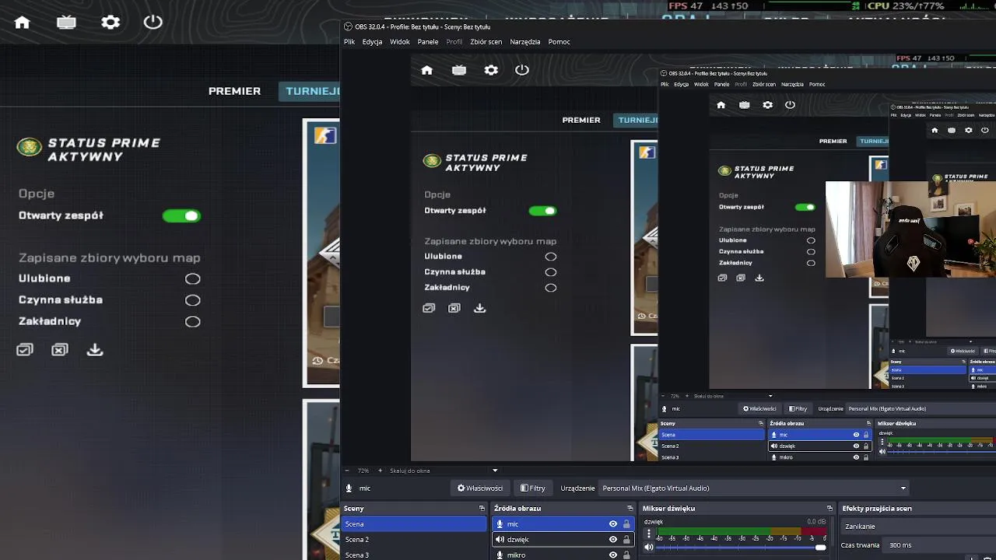Viewport: 996px width, 560px height.
Task: Click microphone icon of mikro source row
Action: point(500,555)
